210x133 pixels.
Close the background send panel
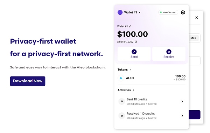196,18
